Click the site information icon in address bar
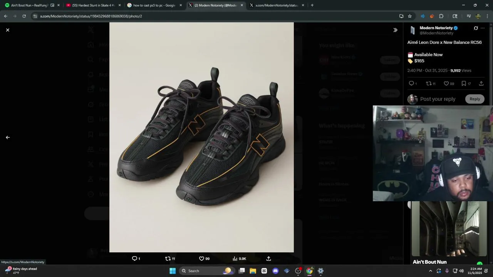493x277 pixels. (x=35, y=16)
